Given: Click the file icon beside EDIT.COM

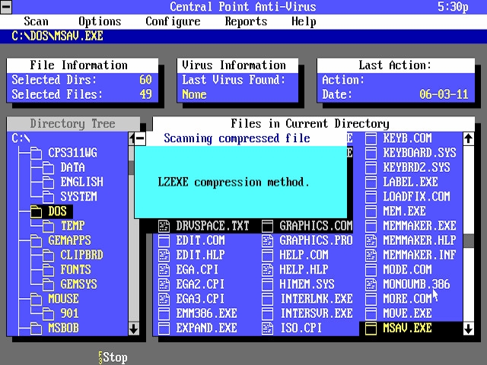Looking at the screenshot, I should 164,240.
